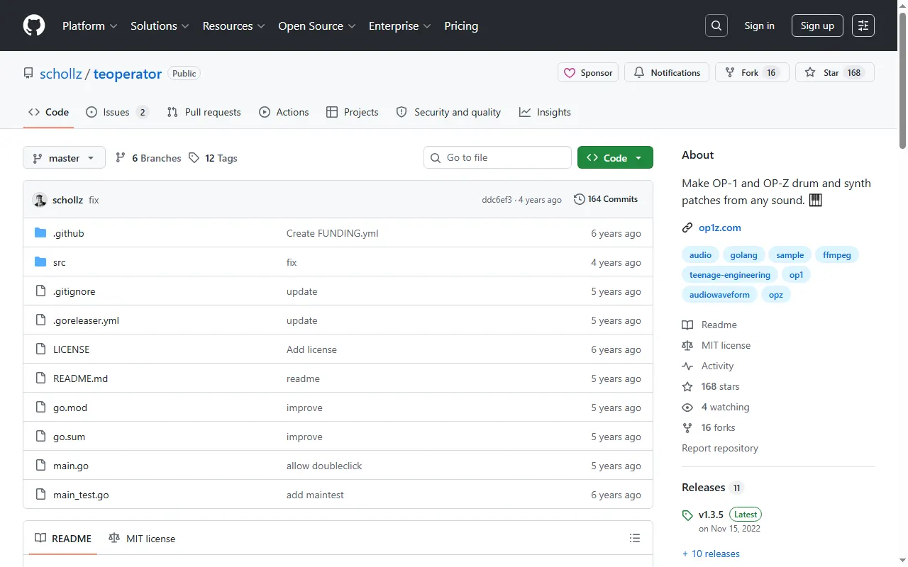Click the bell Notifications button

(667, 72)
